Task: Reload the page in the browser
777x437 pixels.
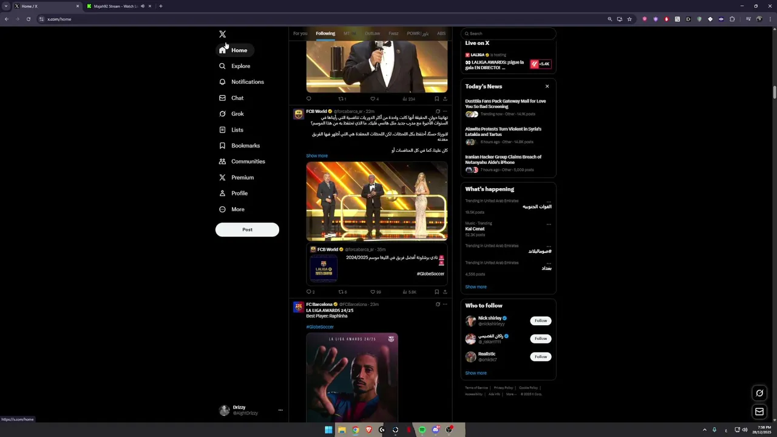Action: coord(28,19)
